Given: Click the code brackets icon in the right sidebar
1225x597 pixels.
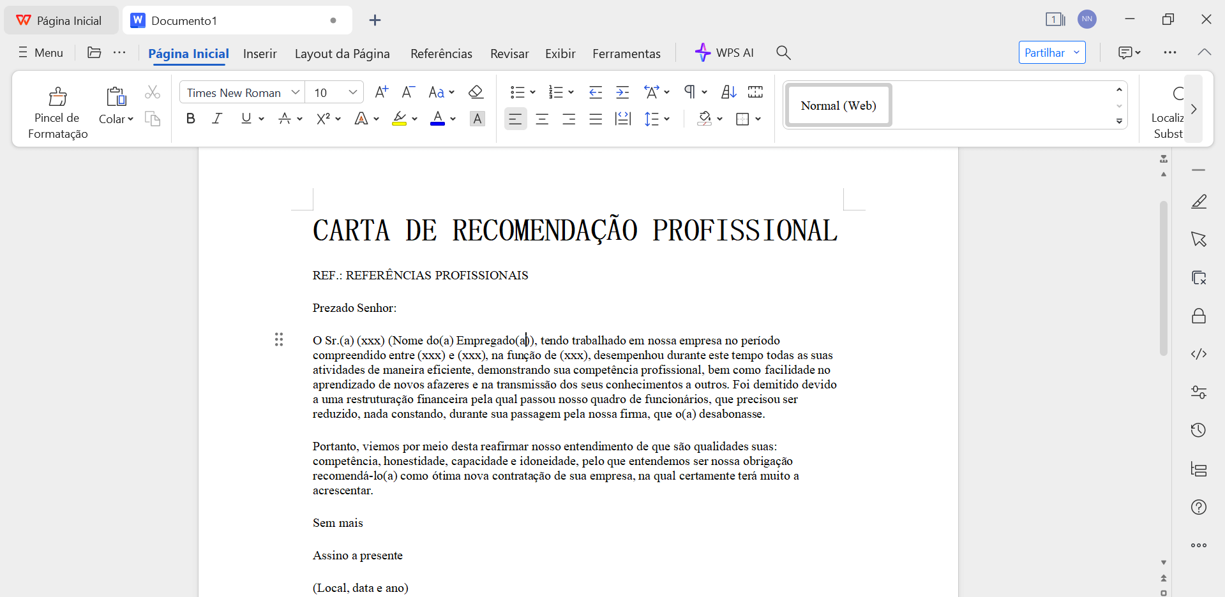Looking at the screenshot, I should 1199,354.
